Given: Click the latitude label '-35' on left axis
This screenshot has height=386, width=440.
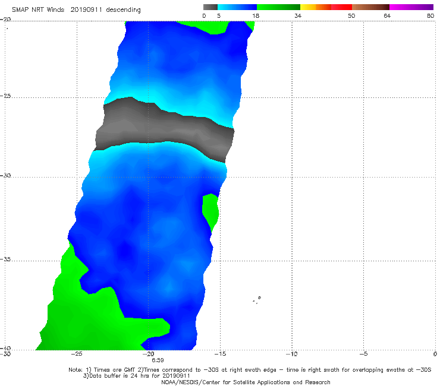Looking at the screenshot, I should tap(5, 260).
